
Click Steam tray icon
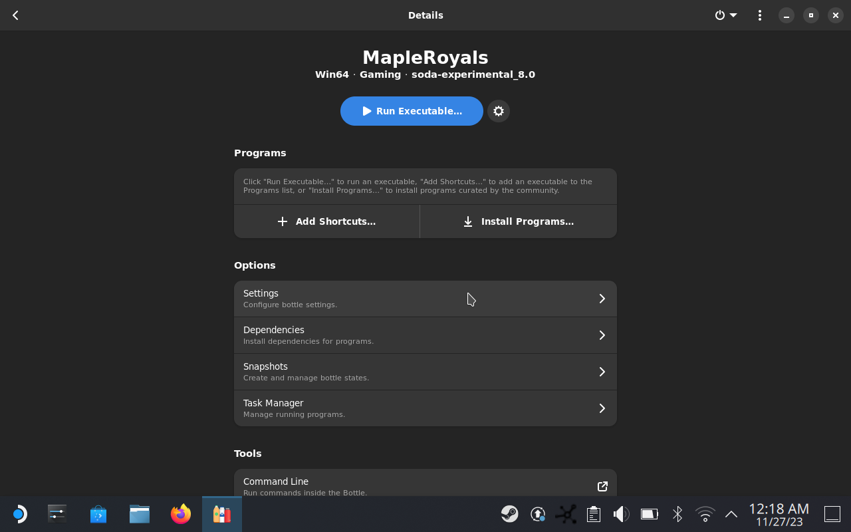(x=510, y=514)
